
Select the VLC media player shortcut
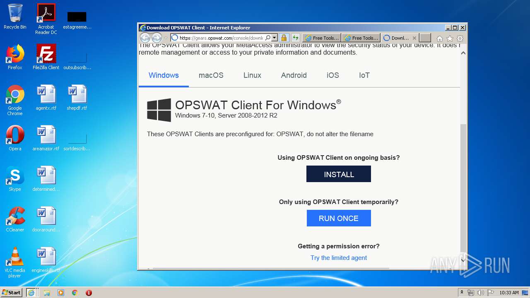[x=15, y=262]
